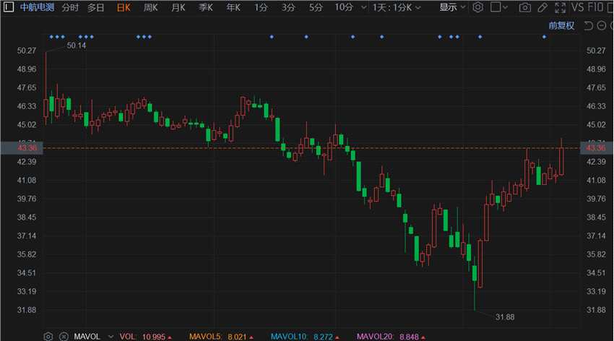Click the 前复权 adjustment button
The image size is (614, 341).
click(561, 26)
